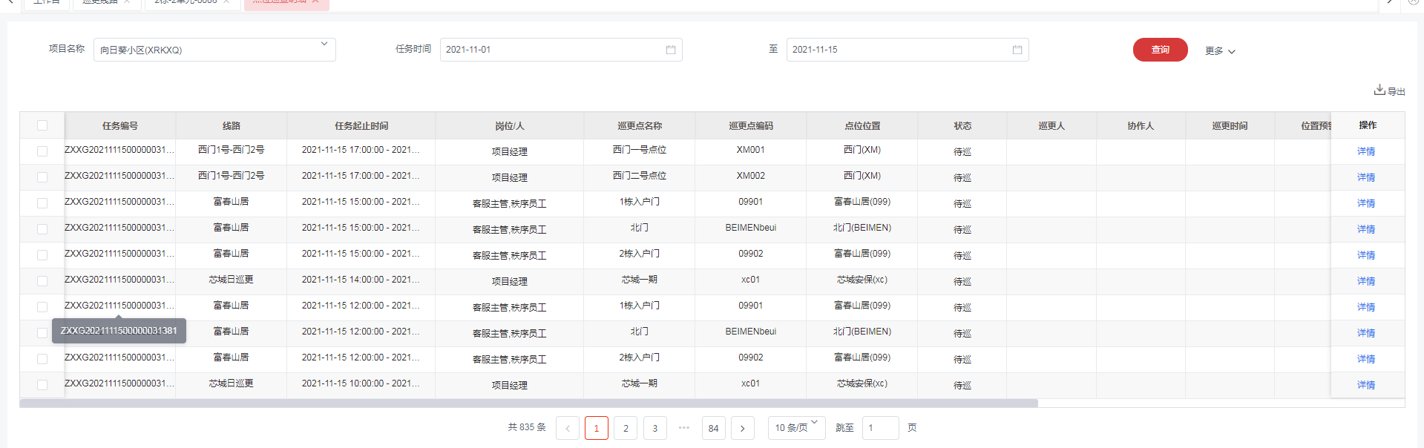Click the 点位位置 column header

pos(862,126)
